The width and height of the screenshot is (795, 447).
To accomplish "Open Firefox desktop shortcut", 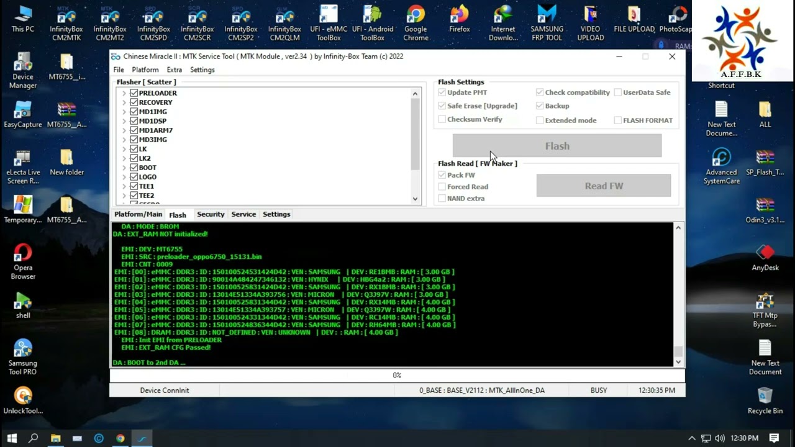I will pos(459,19).
